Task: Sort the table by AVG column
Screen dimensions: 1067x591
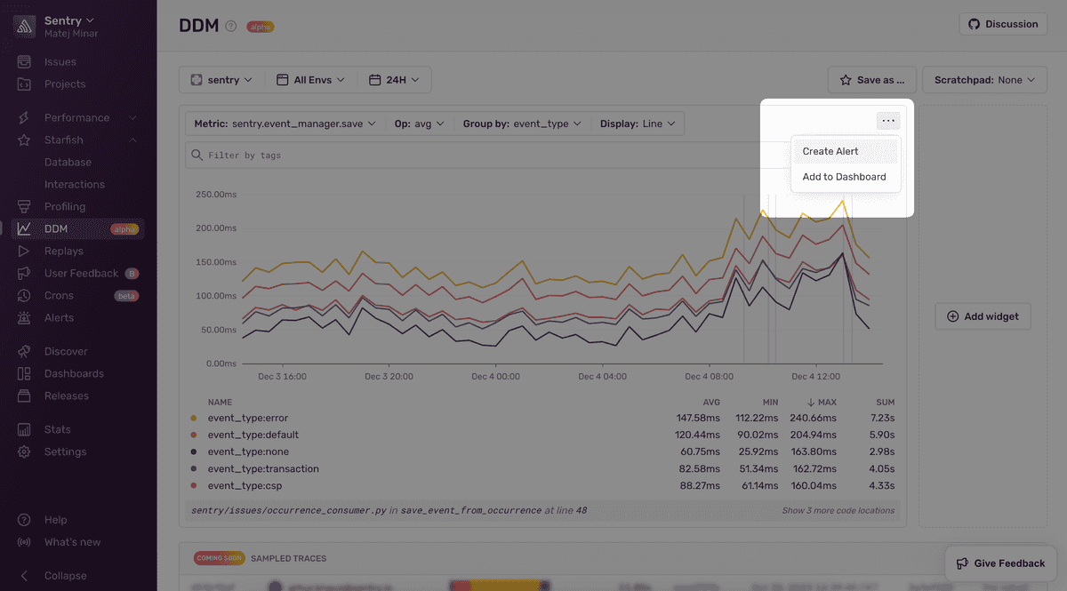Action: pos(711,403)
